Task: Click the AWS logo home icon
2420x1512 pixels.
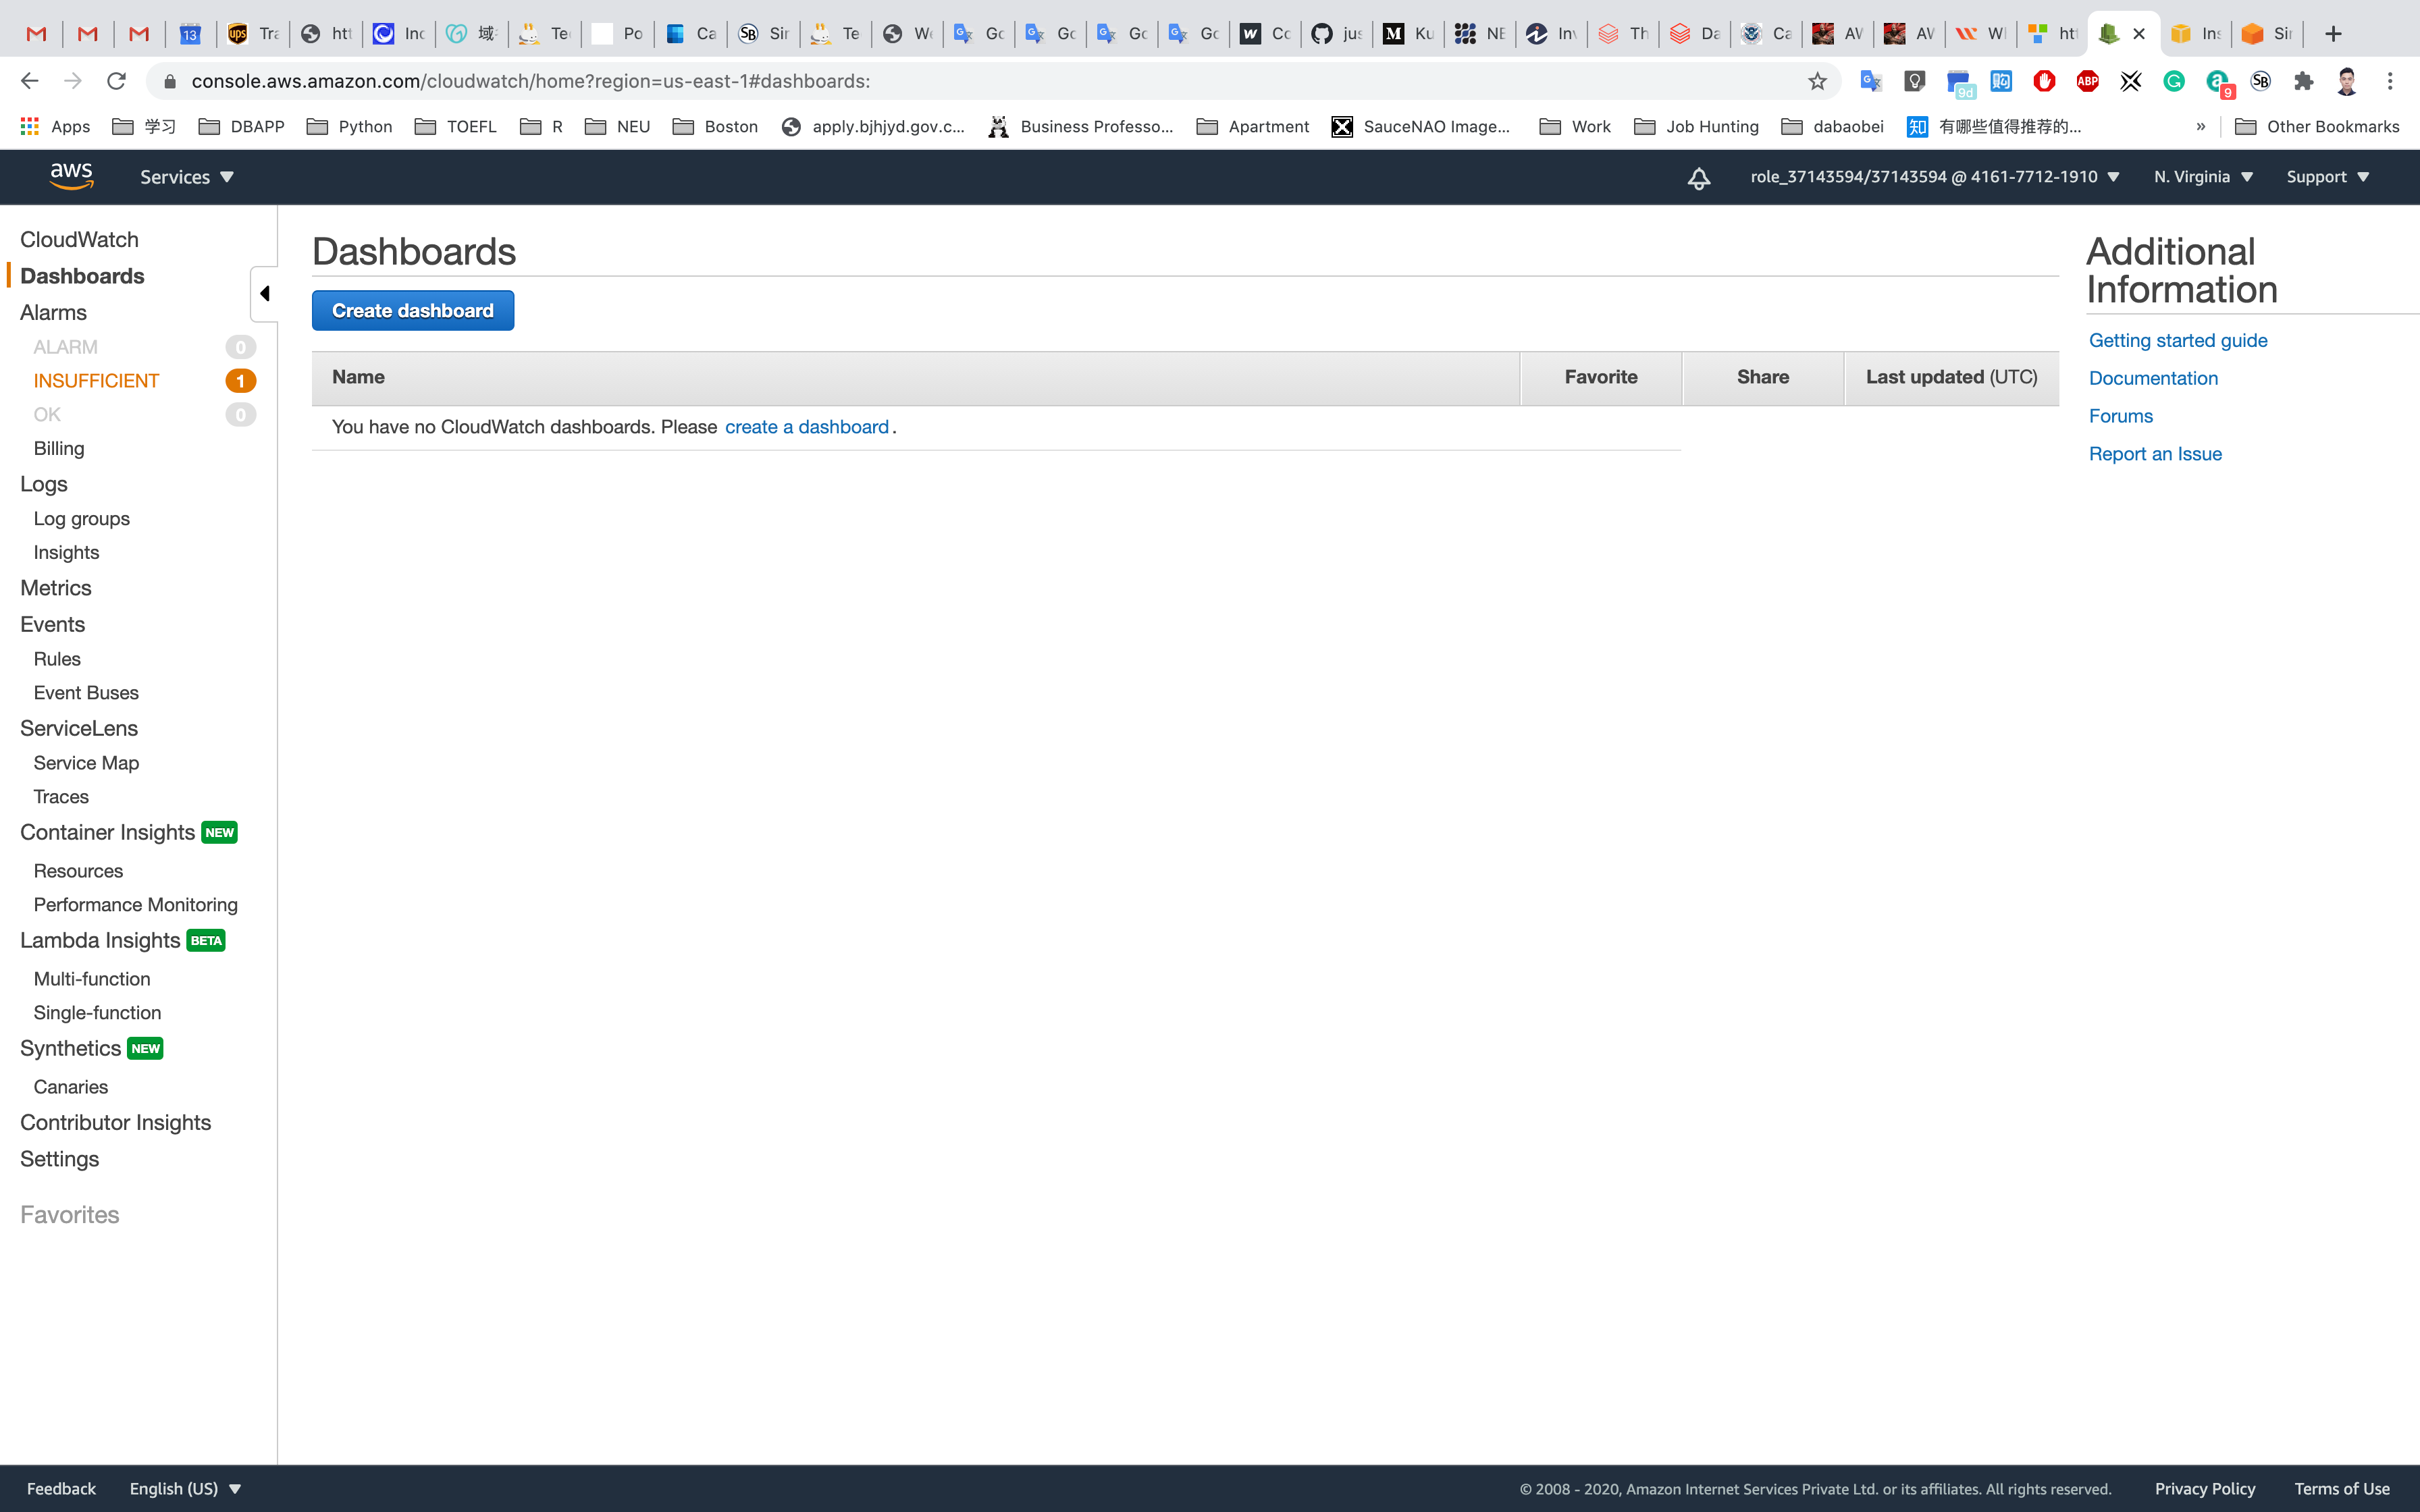Action: (71, 176)
